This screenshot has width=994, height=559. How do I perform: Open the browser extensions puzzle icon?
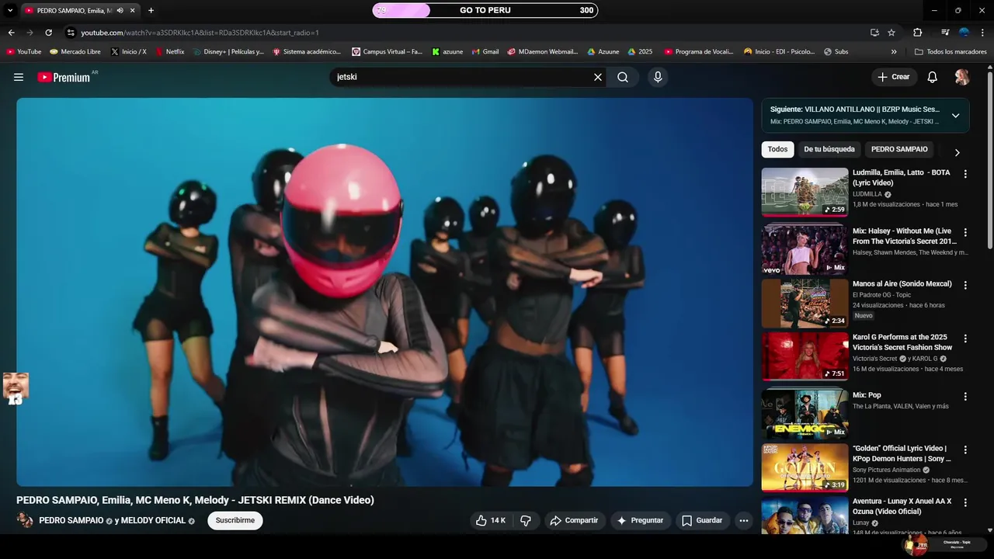point(918,33)
